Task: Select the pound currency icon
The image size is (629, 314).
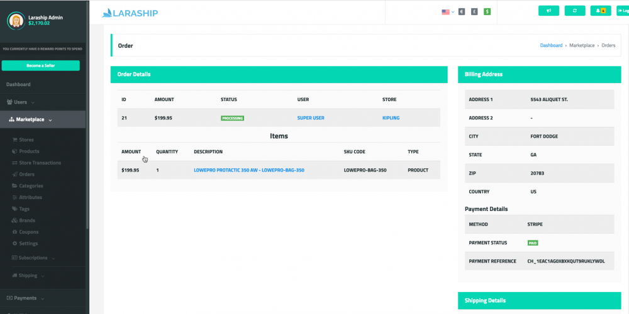Action: [474, 12]
